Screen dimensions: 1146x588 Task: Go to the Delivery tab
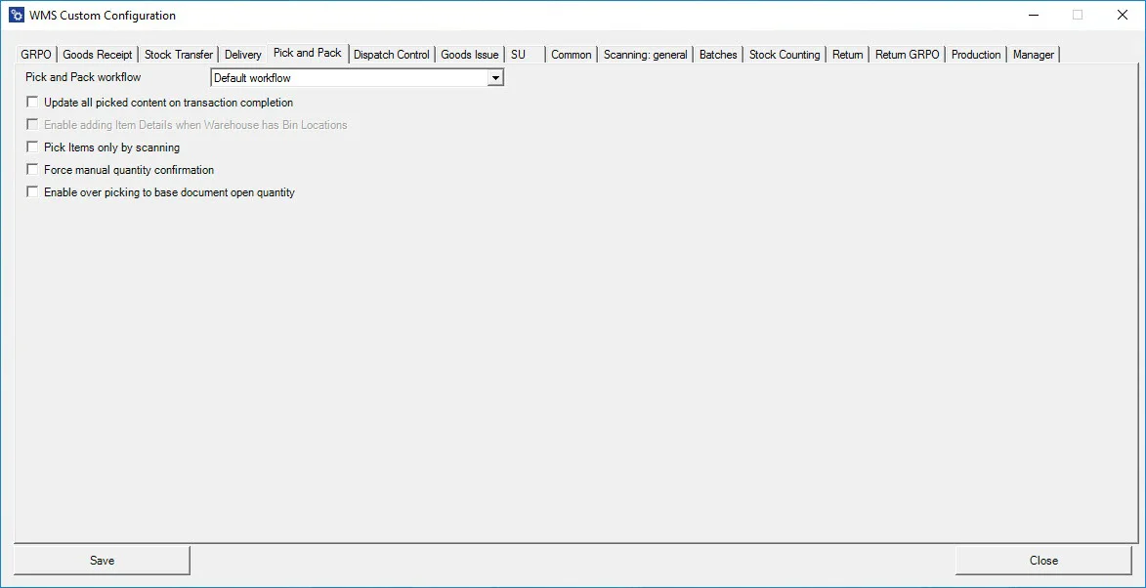(x=242, y=55)
